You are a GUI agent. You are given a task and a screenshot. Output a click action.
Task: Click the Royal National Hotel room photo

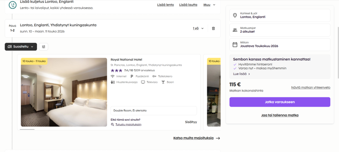[x=64, y=92]
